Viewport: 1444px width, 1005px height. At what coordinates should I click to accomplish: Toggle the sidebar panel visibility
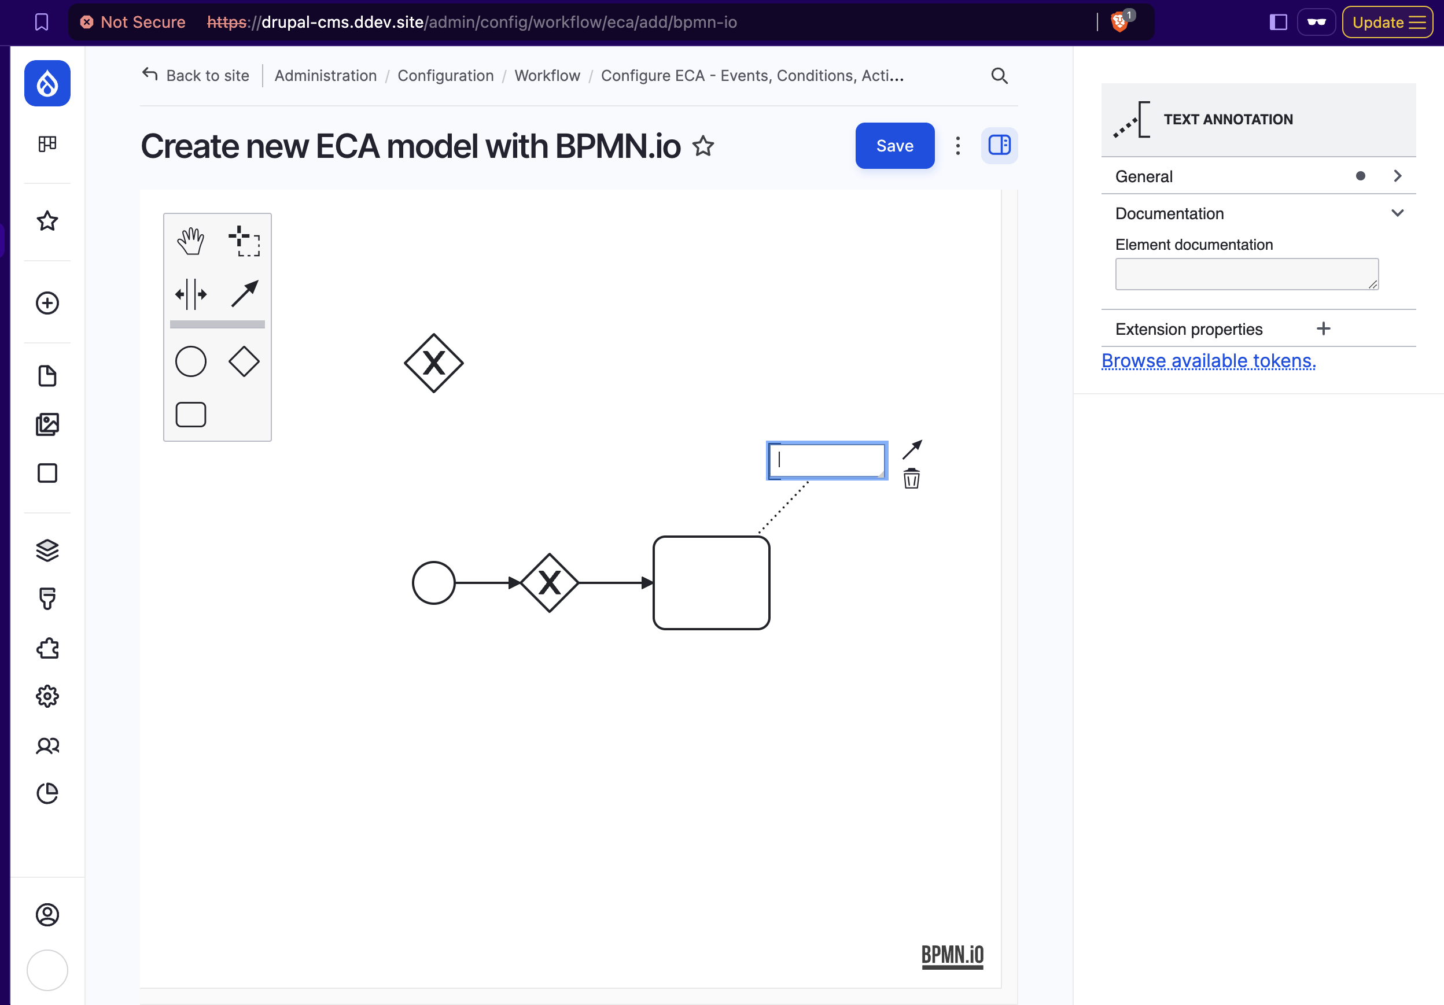click(x=1000, y=144)
